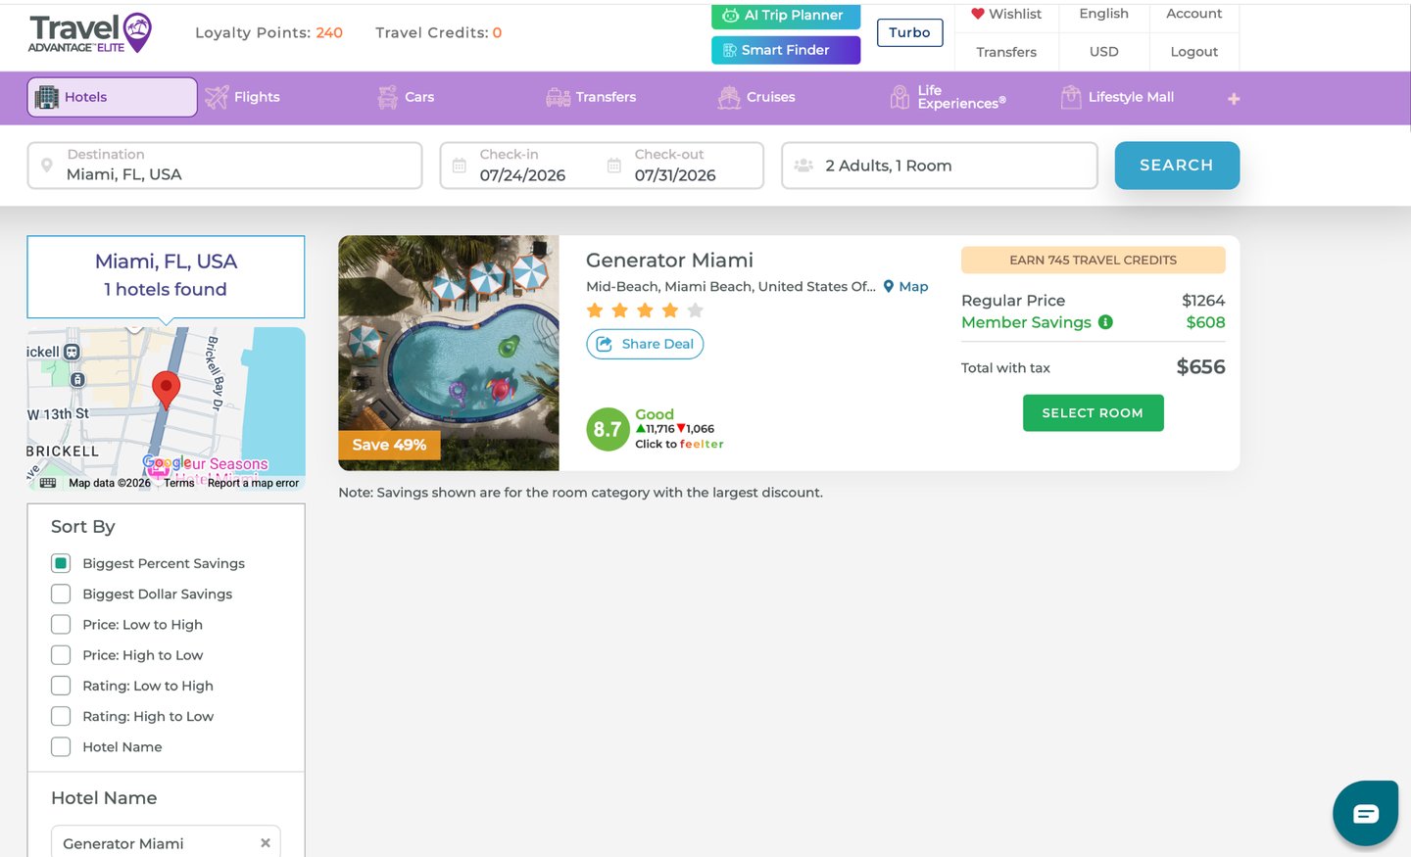This screenshot has height=857, width=1411.
Task: Click the SELECT ROOM button
Action: pos(1093,413)
